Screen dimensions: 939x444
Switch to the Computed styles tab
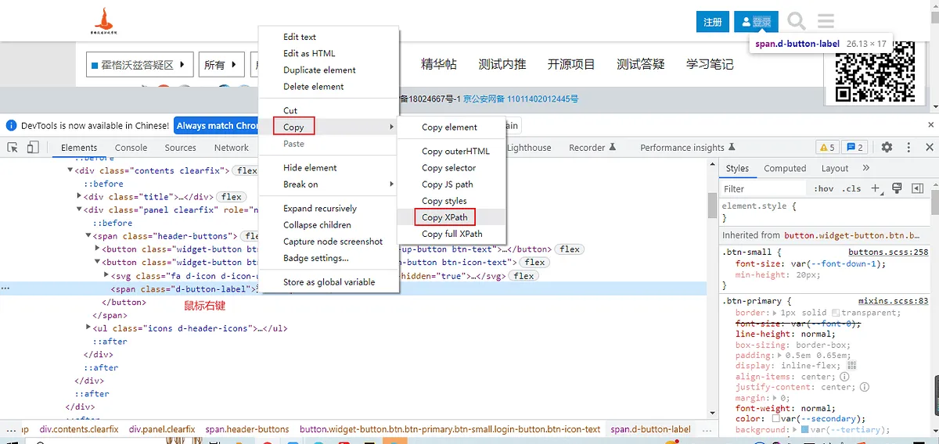[x=785, y=168]
